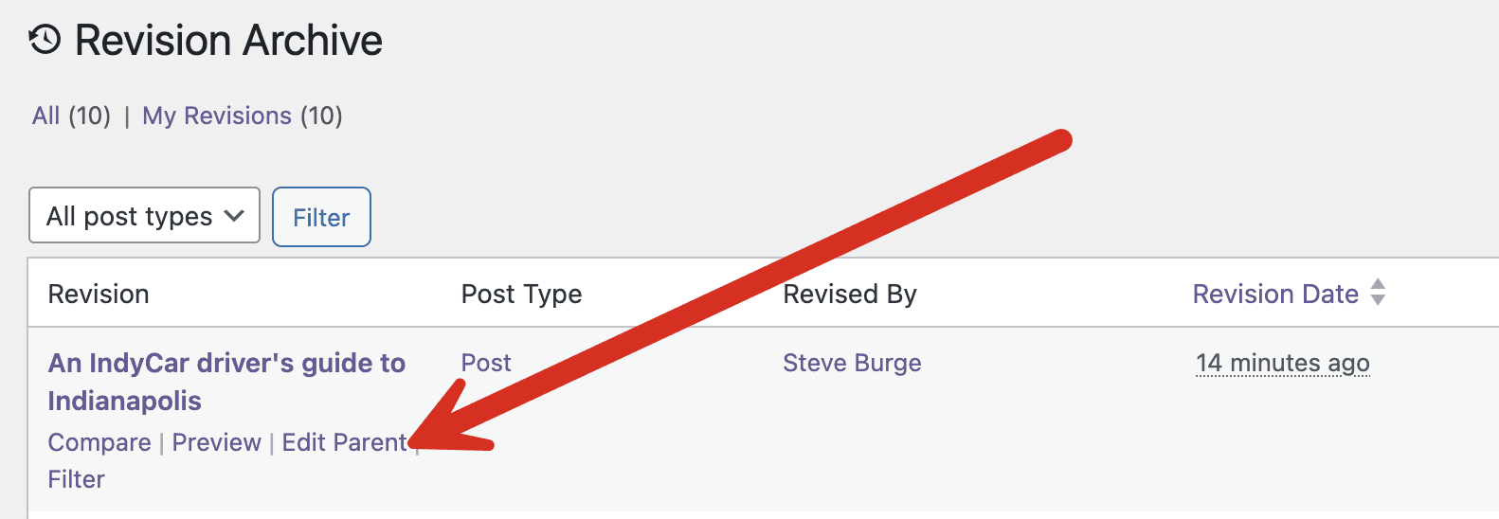
Task: Click the Compare row action
Action: pos(99,442)
